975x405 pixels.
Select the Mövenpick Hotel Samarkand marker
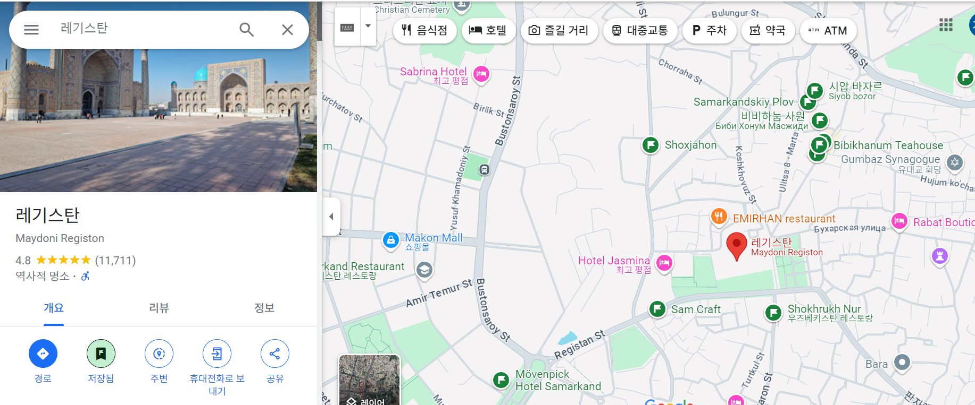coord(501,380)
